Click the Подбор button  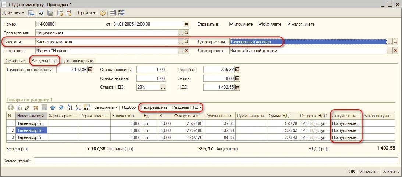[129, 107]
